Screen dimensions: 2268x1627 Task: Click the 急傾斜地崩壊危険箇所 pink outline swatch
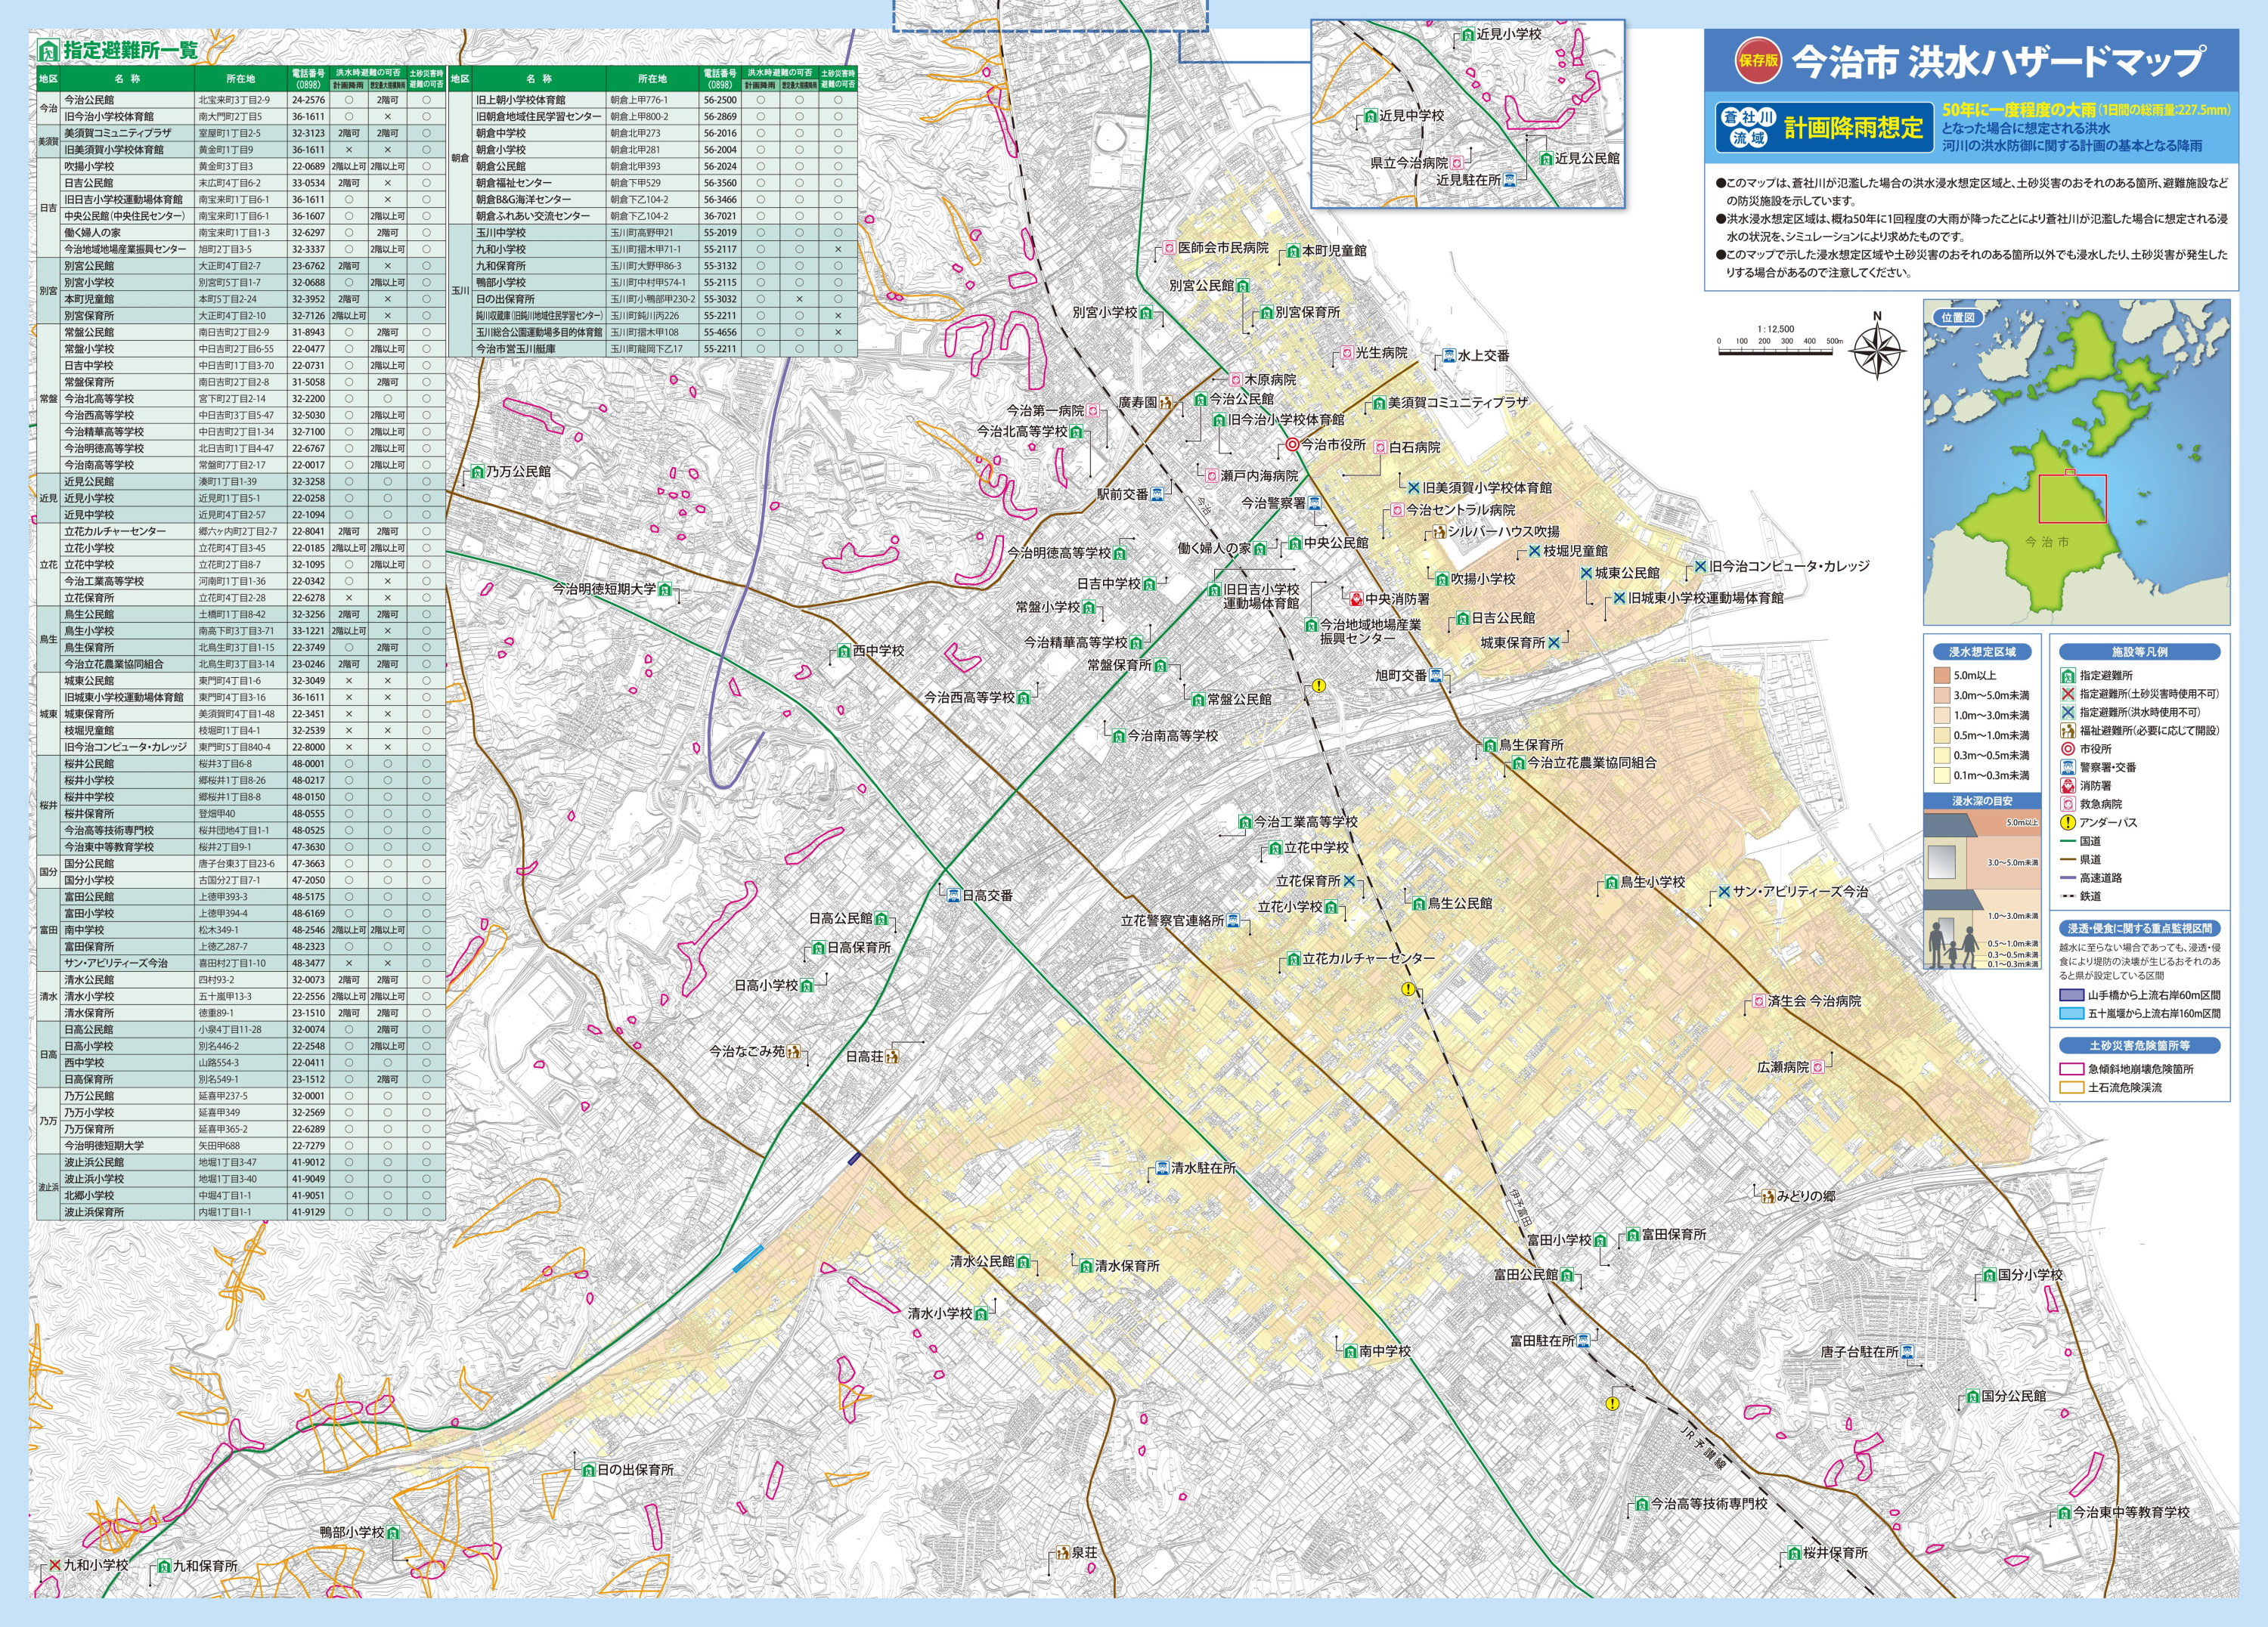pos(2072,1069)
